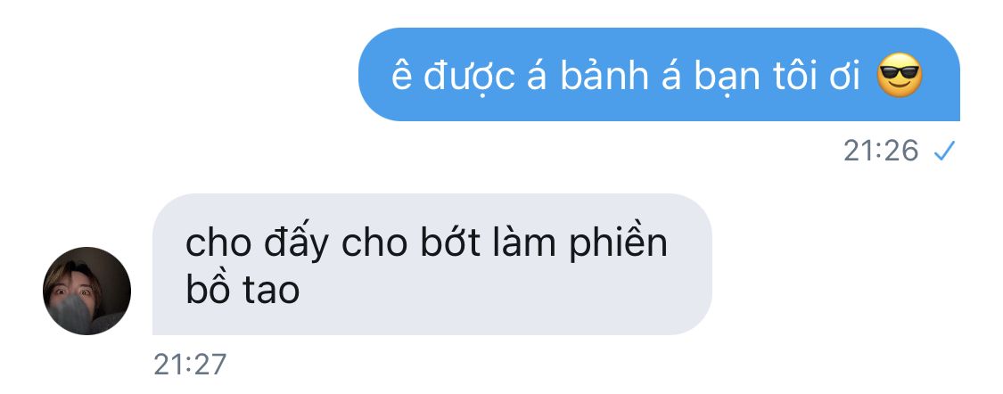Image resolution: width=1003 pixels, height=394 pixels.
Task: Click the 21:27 received timestamp
Action: pos(190,364)
